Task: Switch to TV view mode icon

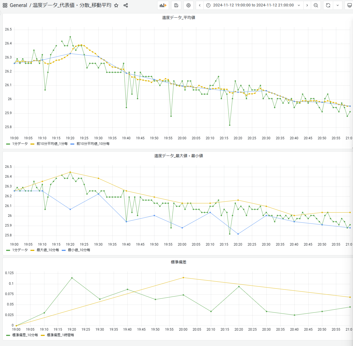Action: (x=349, y=5)
